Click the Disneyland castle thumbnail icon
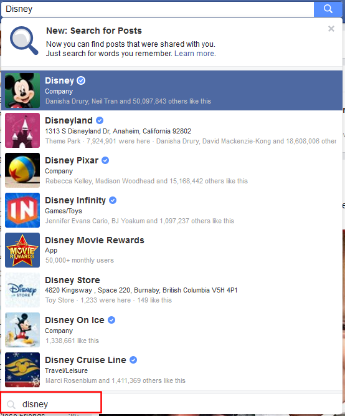Viewport: 345px width, 416px height. click(22, 130)
